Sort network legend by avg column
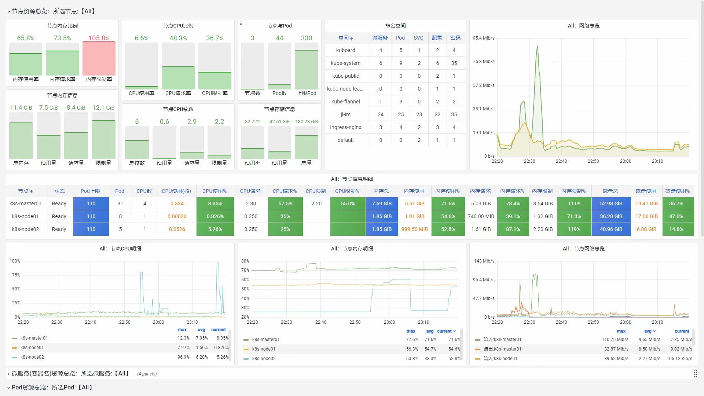Viewport: 704px width, 396px height. point(648,331)
